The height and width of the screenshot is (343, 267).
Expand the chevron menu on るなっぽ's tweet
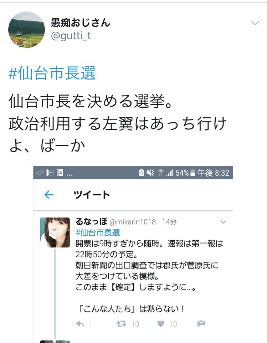[223, 222]
